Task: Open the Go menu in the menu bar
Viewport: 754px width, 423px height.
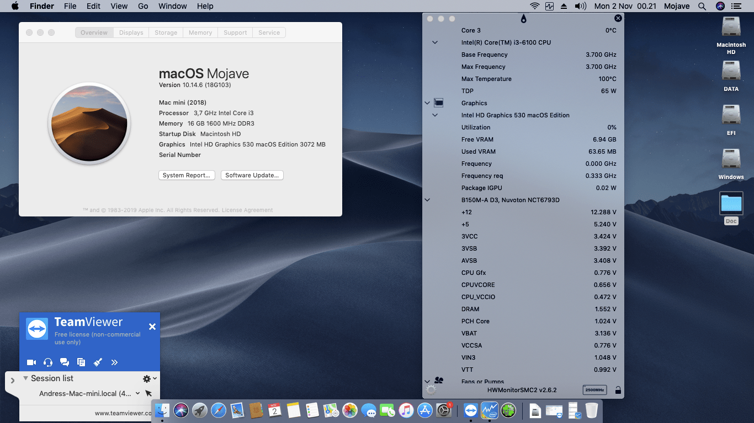Action: pos(143,6)
